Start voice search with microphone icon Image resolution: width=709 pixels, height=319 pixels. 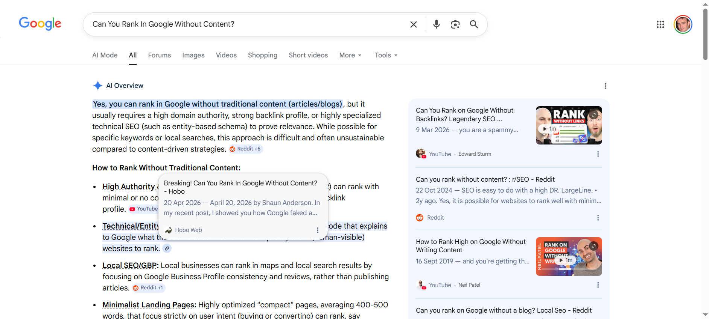point(436,24)
